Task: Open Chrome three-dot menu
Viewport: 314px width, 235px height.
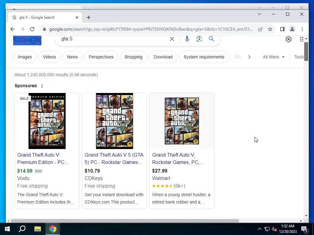Action: (302, 29)
